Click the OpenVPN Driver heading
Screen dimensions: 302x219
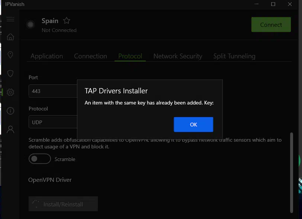pos(50,180)
